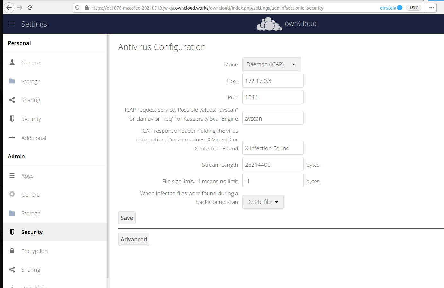
Task: Open the Mode dropdown showing Daemon (ICAP)
Action: point(271,64)
